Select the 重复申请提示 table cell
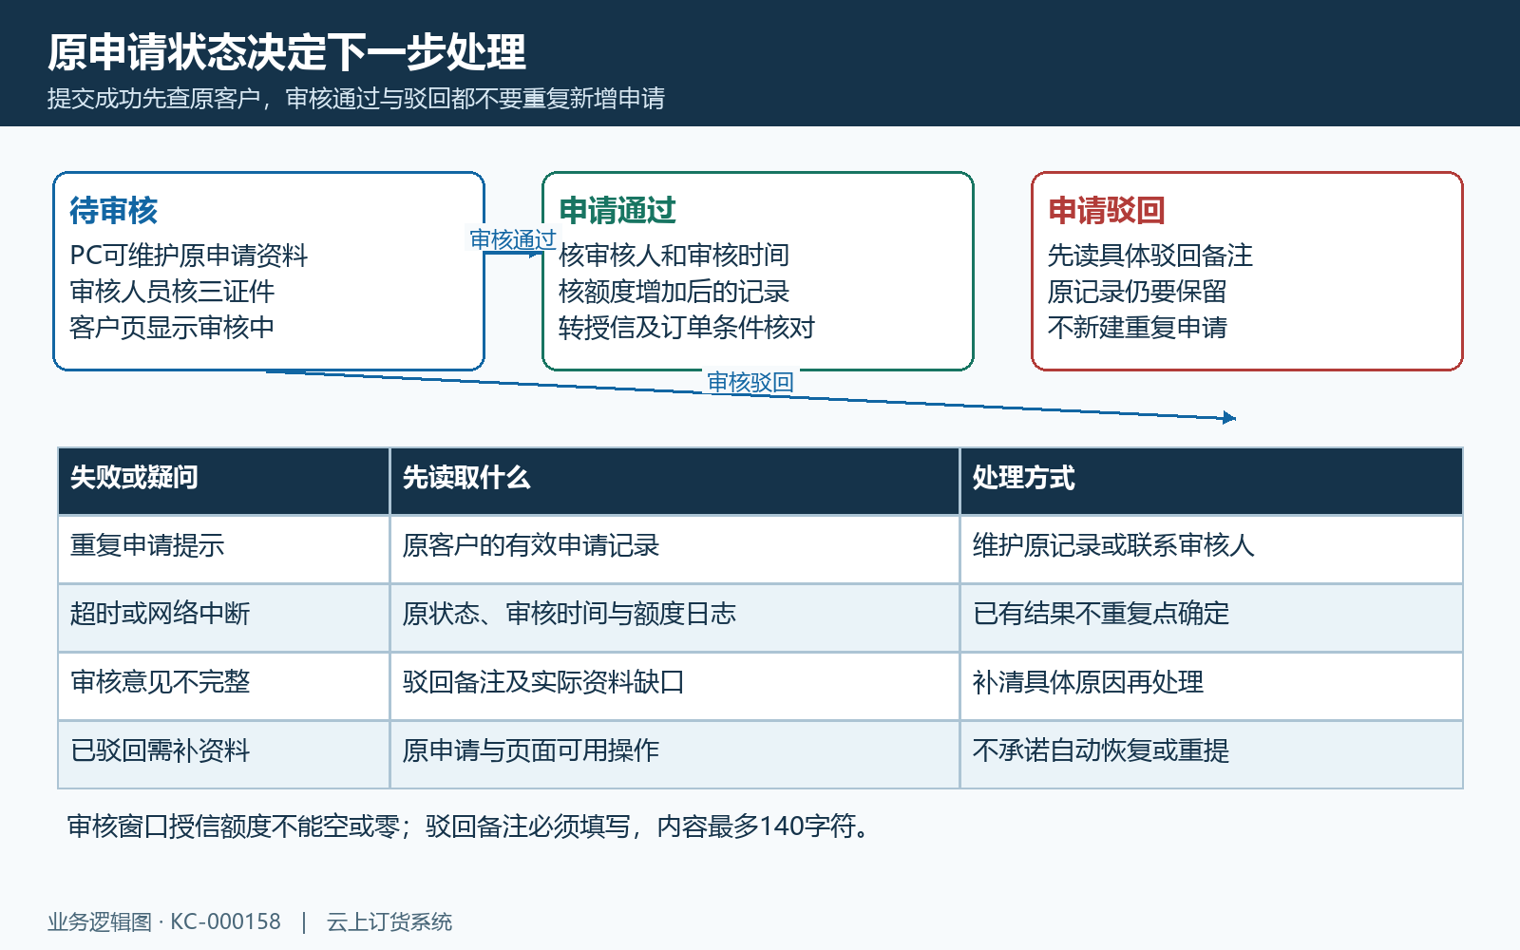1520x950 pixels. click(224, 549)
